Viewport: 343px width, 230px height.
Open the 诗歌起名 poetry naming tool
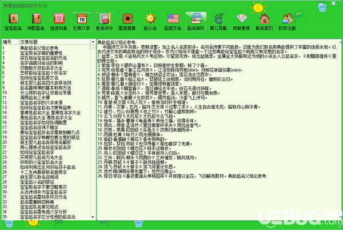tap(36, 22)
